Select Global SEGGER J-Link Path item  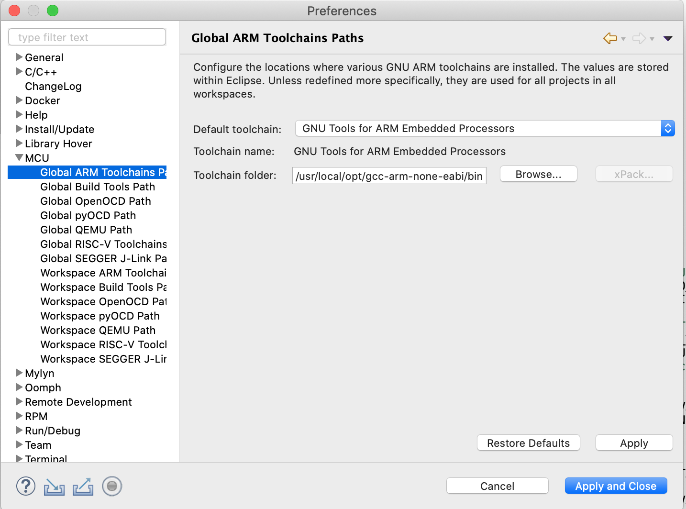coord(103,258)
